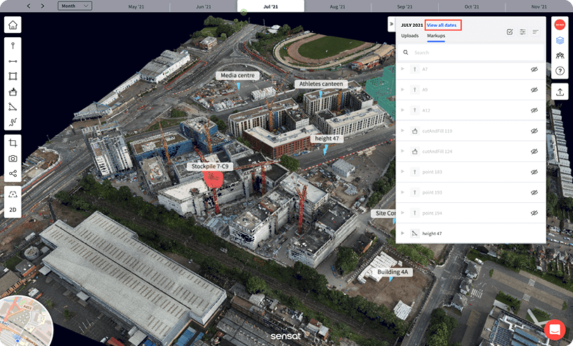
Task: Open the view mode icon above 2D
Action: click(x=13, y=194)
